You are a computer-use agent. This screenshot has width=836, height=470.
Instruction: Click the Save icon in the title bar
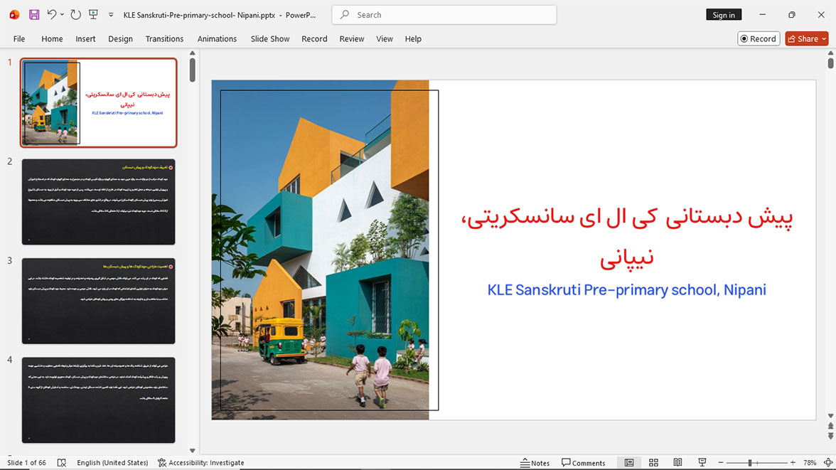pyautogui.click(x=34, y=15)
